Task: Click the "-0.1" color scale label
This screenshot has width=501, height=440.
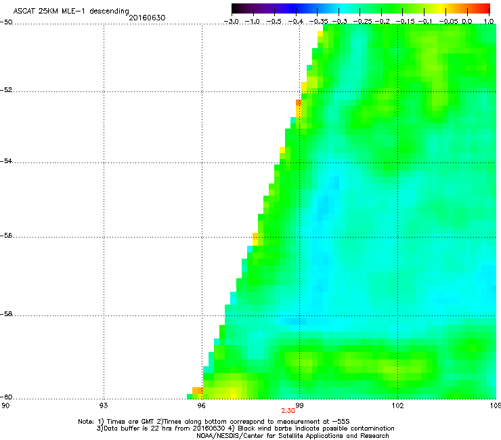Action: pyautogui.click(x=425, y=22)
